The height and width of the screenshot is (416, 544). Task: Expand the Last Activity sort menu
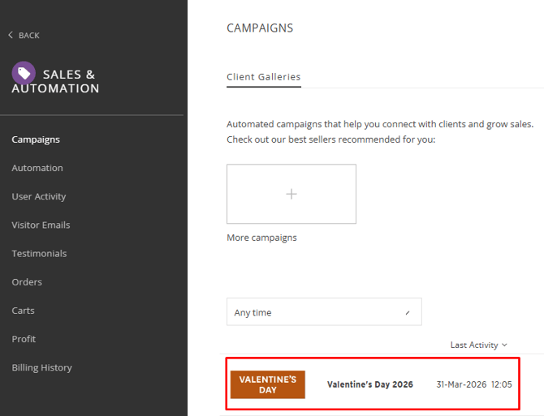(x=478, y=345)
